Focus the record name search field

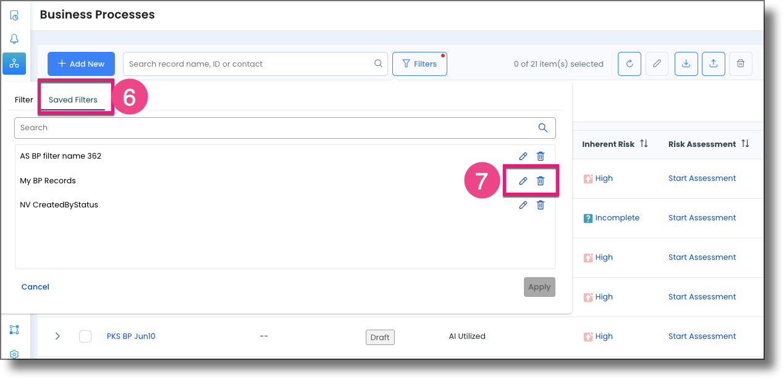[x=255, y=64]
